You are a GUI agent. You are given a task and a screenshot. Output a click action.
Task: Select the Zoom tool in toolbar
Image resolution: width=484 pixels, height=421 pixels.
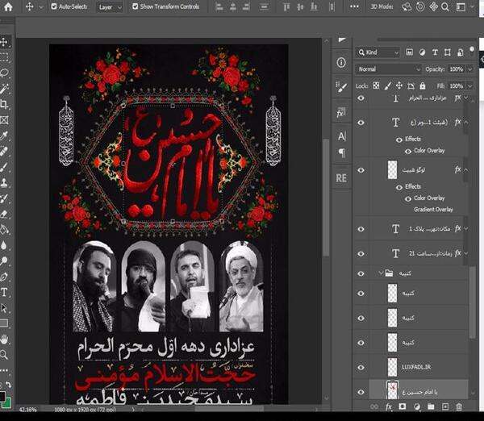click(4, 355)
